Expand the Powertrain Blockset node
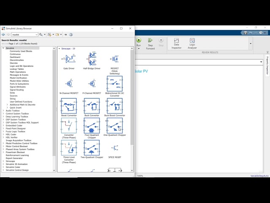The image size is (270, 203). point(3,152)
